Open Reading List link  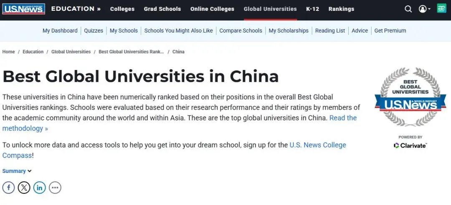click(330, 31)
